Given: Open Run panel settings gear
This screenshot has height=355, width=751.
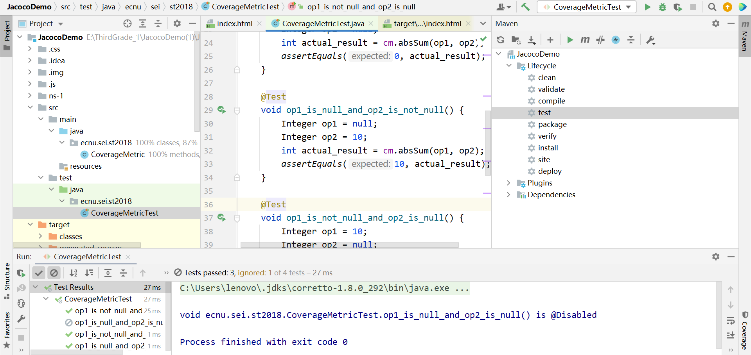Looking at the screenshot, I should [716, 257].
